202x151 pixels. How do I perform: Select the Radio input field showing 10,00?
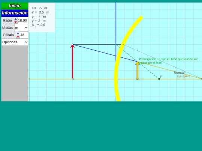point(23,21)
